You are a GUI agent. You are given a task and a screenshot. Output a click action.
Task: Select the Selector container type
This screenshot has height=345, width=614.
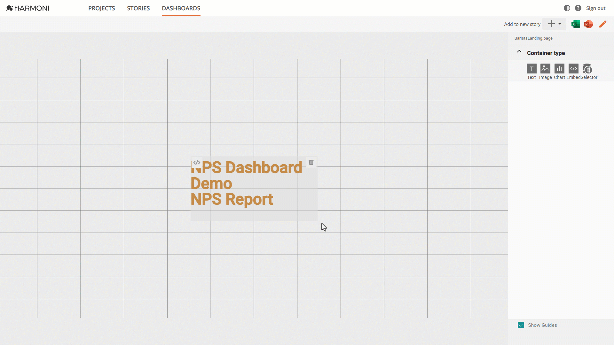[x=588, y=72]
